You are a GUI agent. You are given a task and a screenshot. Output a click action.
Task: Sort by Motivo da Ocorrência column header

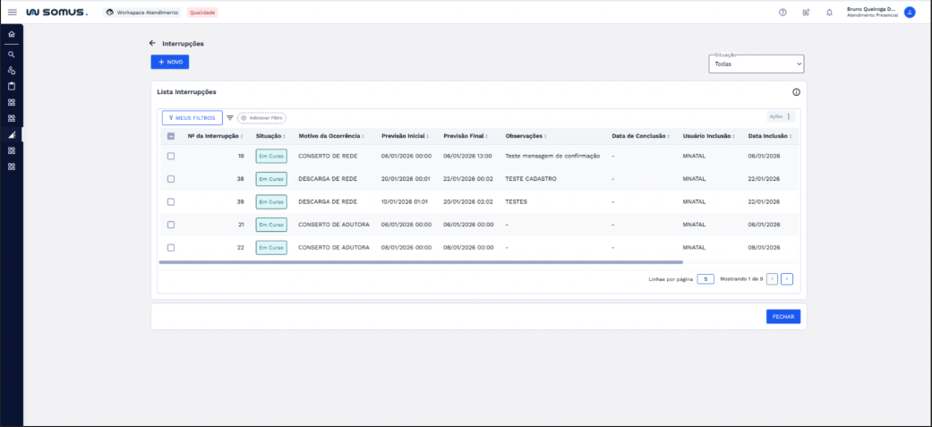click(x=329, y=136)
